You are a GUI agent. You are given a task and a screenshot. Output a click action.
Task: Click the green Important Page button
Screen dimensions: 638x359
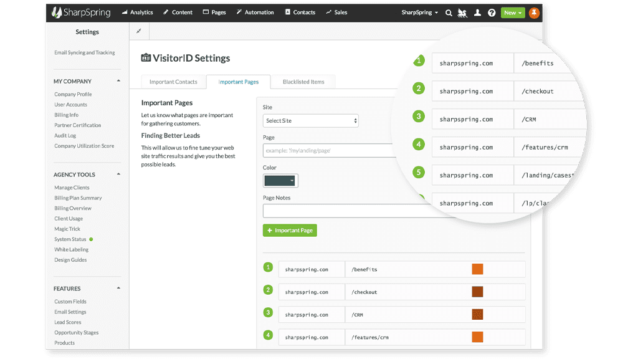(x=290, y=231)
